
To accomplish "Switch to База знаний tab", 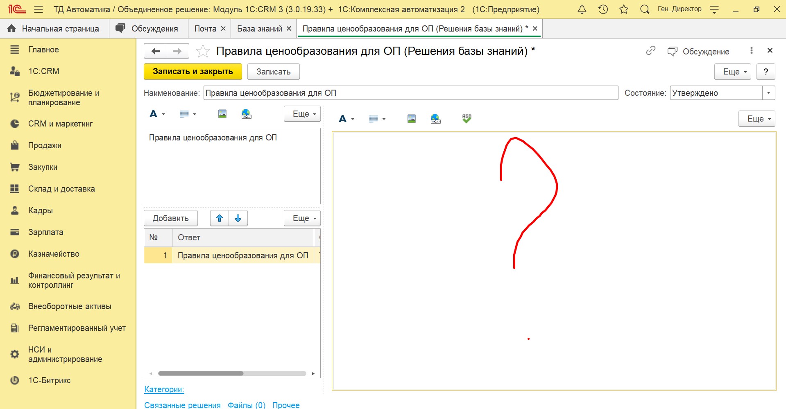I will tap(260, 29).
